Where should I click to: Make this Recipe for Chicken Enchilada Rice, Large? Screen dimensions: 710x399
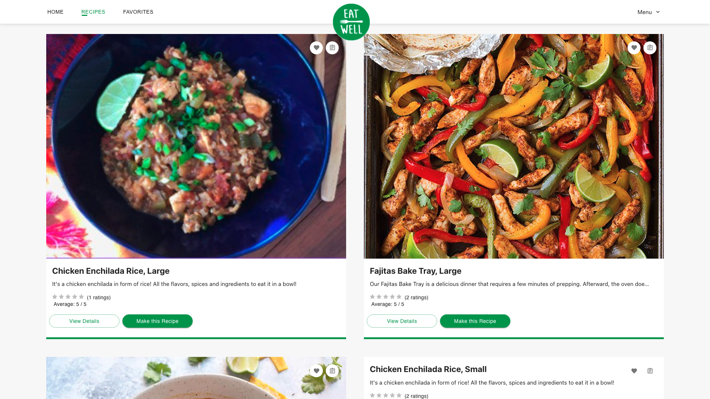coord(157,321)
